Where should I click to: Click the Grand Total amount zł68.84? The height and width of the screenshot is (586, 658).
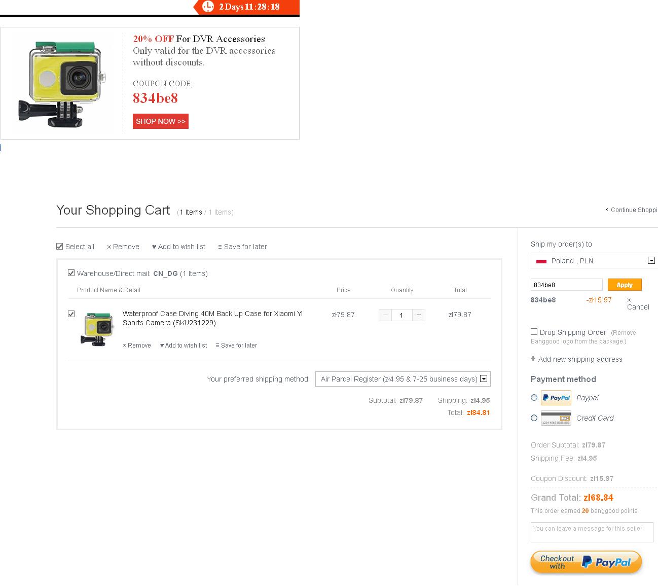(x=598, y=498)
